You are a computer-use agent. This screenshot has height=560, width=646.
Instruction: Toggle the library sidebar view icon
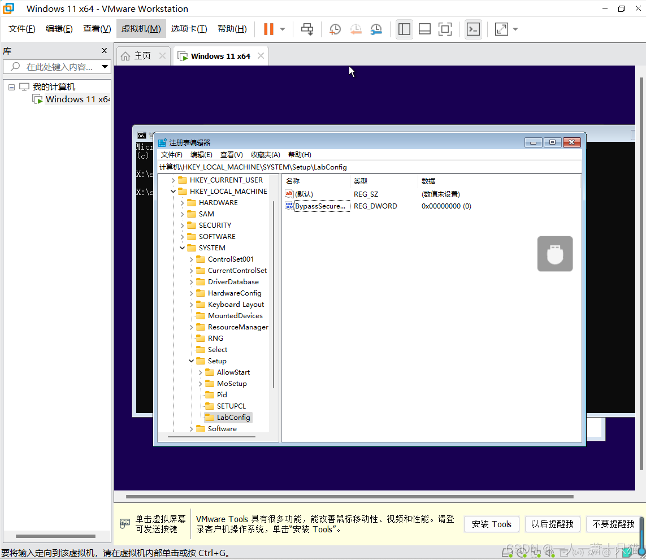[404, 29]
